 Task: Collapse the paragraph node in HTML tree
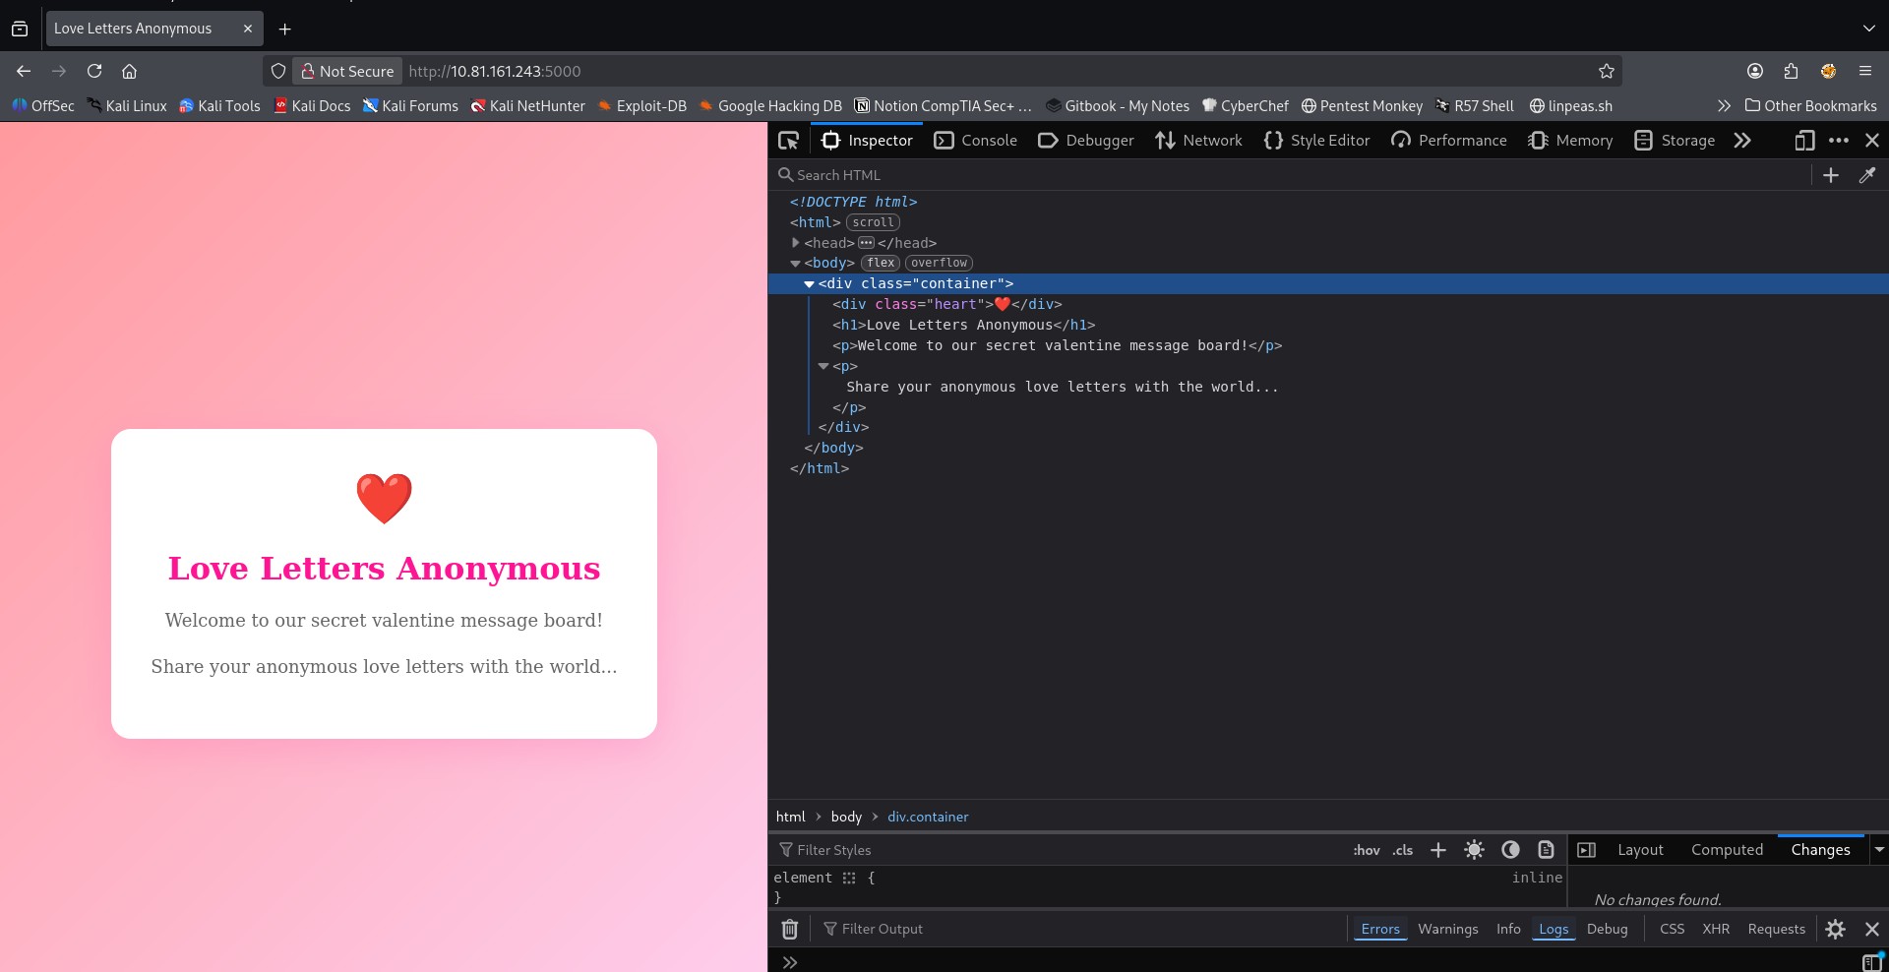pyautogui.click(x=824, y=366)
